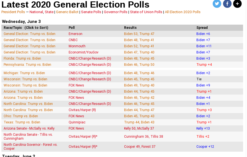This screenshot has height=157, width=247.
Task: Share page via Twitter icon
Action: (x=217, y=3)
